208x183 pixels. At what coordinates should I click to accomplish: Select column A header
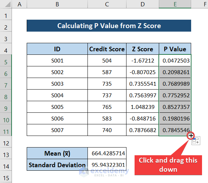19,4
